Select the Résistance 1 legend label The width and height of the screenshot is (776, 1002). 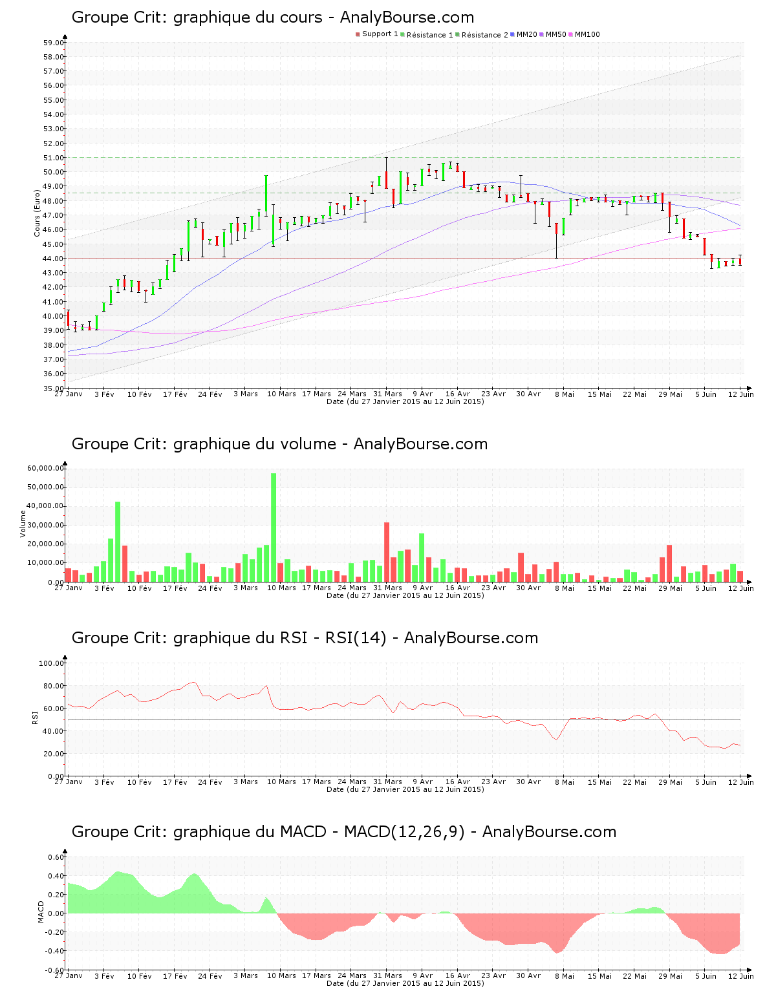(429, 34)
